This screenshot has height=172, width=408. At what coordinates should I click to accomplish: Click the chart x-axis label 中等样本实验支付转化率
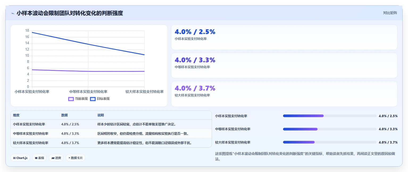(88, 92)
